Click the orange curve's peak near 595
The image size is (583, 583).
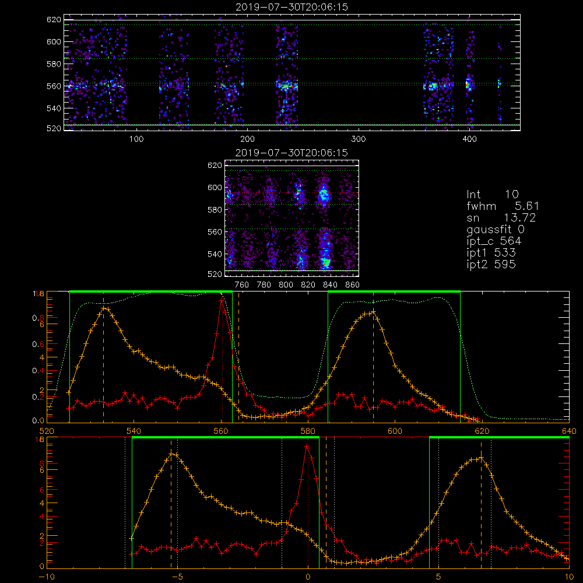373,312
